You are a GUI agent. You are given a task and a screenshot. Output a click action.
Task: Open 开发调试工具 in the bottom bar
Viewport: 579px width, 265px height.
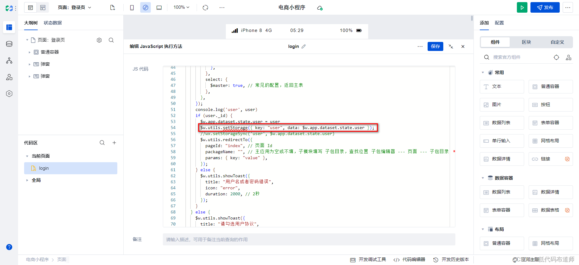pos(368,260)
